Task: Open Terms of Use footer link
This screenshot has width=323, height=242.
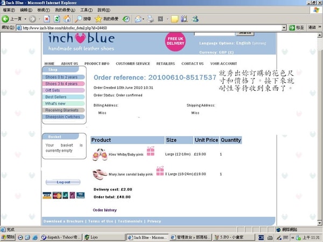Action: (x=101, y=221)
